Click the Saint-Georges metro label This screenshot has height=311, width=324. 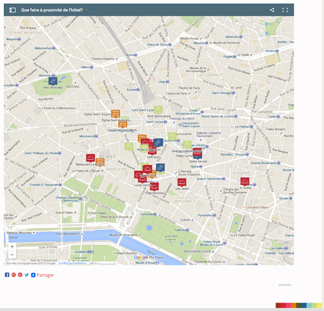coord(222,93)
